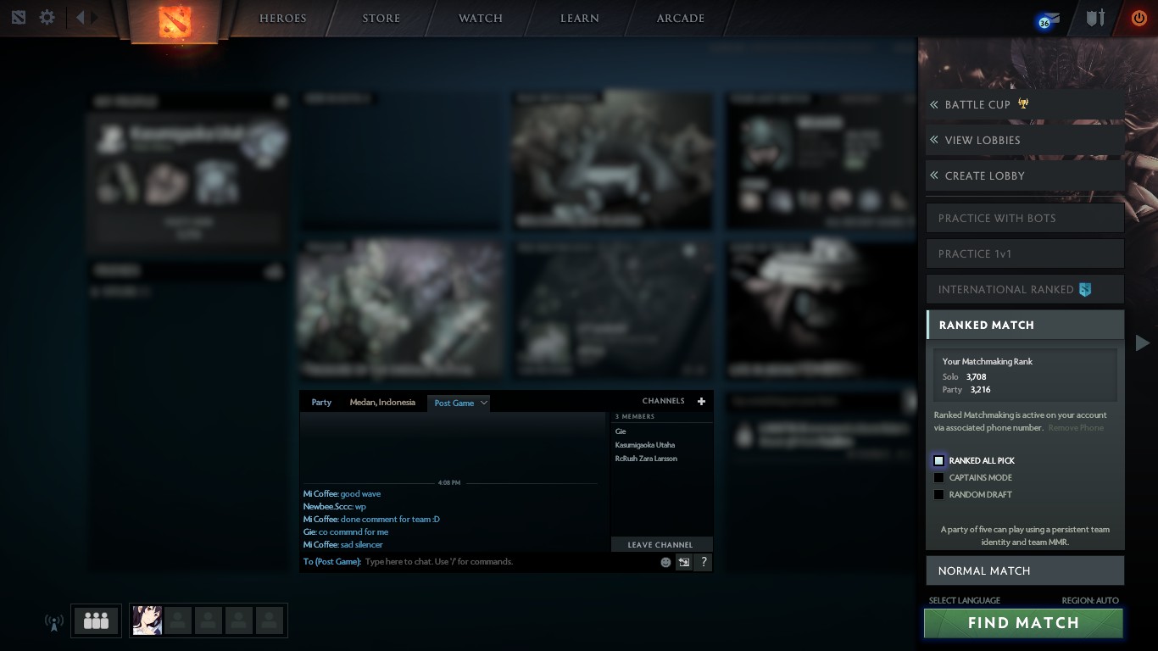Expand View Lobbies
Viewport: 1158px width, 651px height.
(1025, 140)
